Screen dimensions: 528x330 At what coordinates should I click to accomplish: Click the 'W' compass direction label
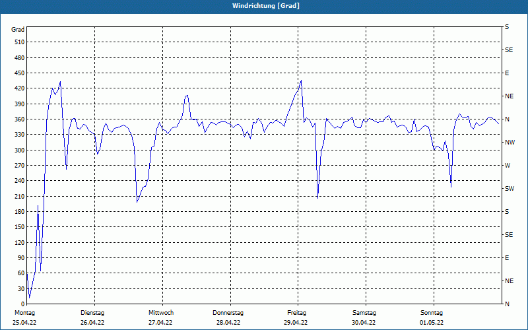click(x=508, y=166)
